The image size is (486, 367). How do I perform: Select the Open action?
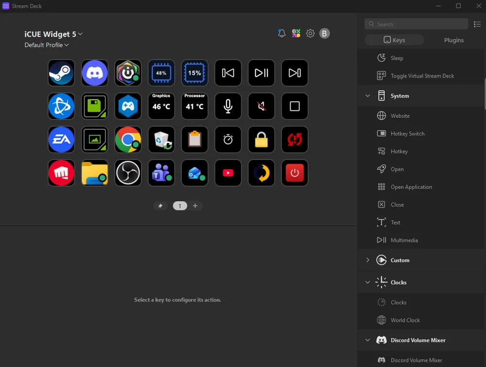[x=420, y=169]
